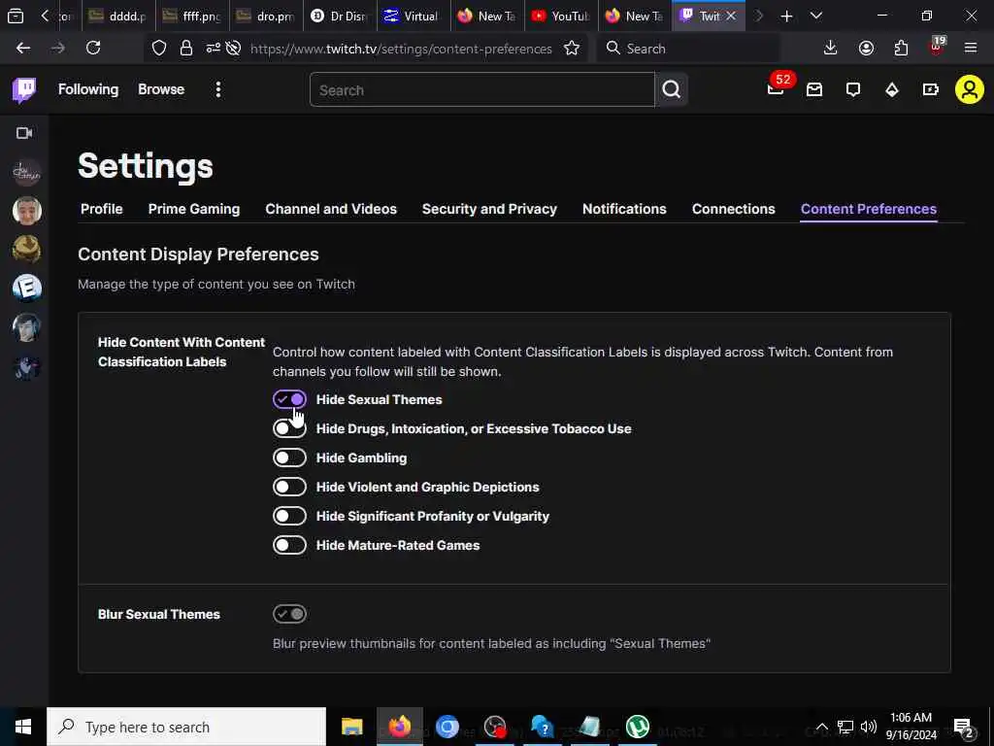Open the three-dot More menu in Twitch nav

click(218, 89)
